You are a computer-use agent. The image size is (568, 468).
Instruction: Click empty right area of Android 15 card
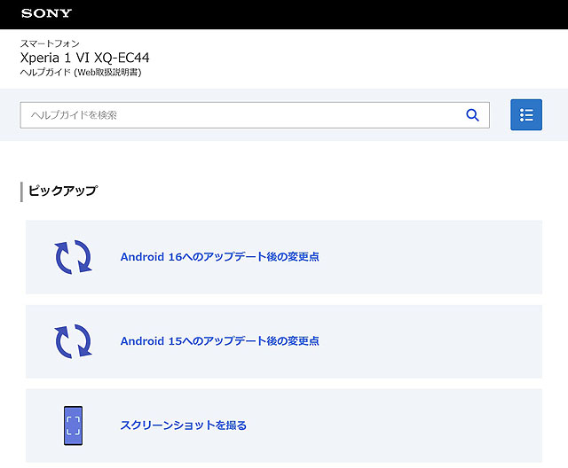click(444, 341)
